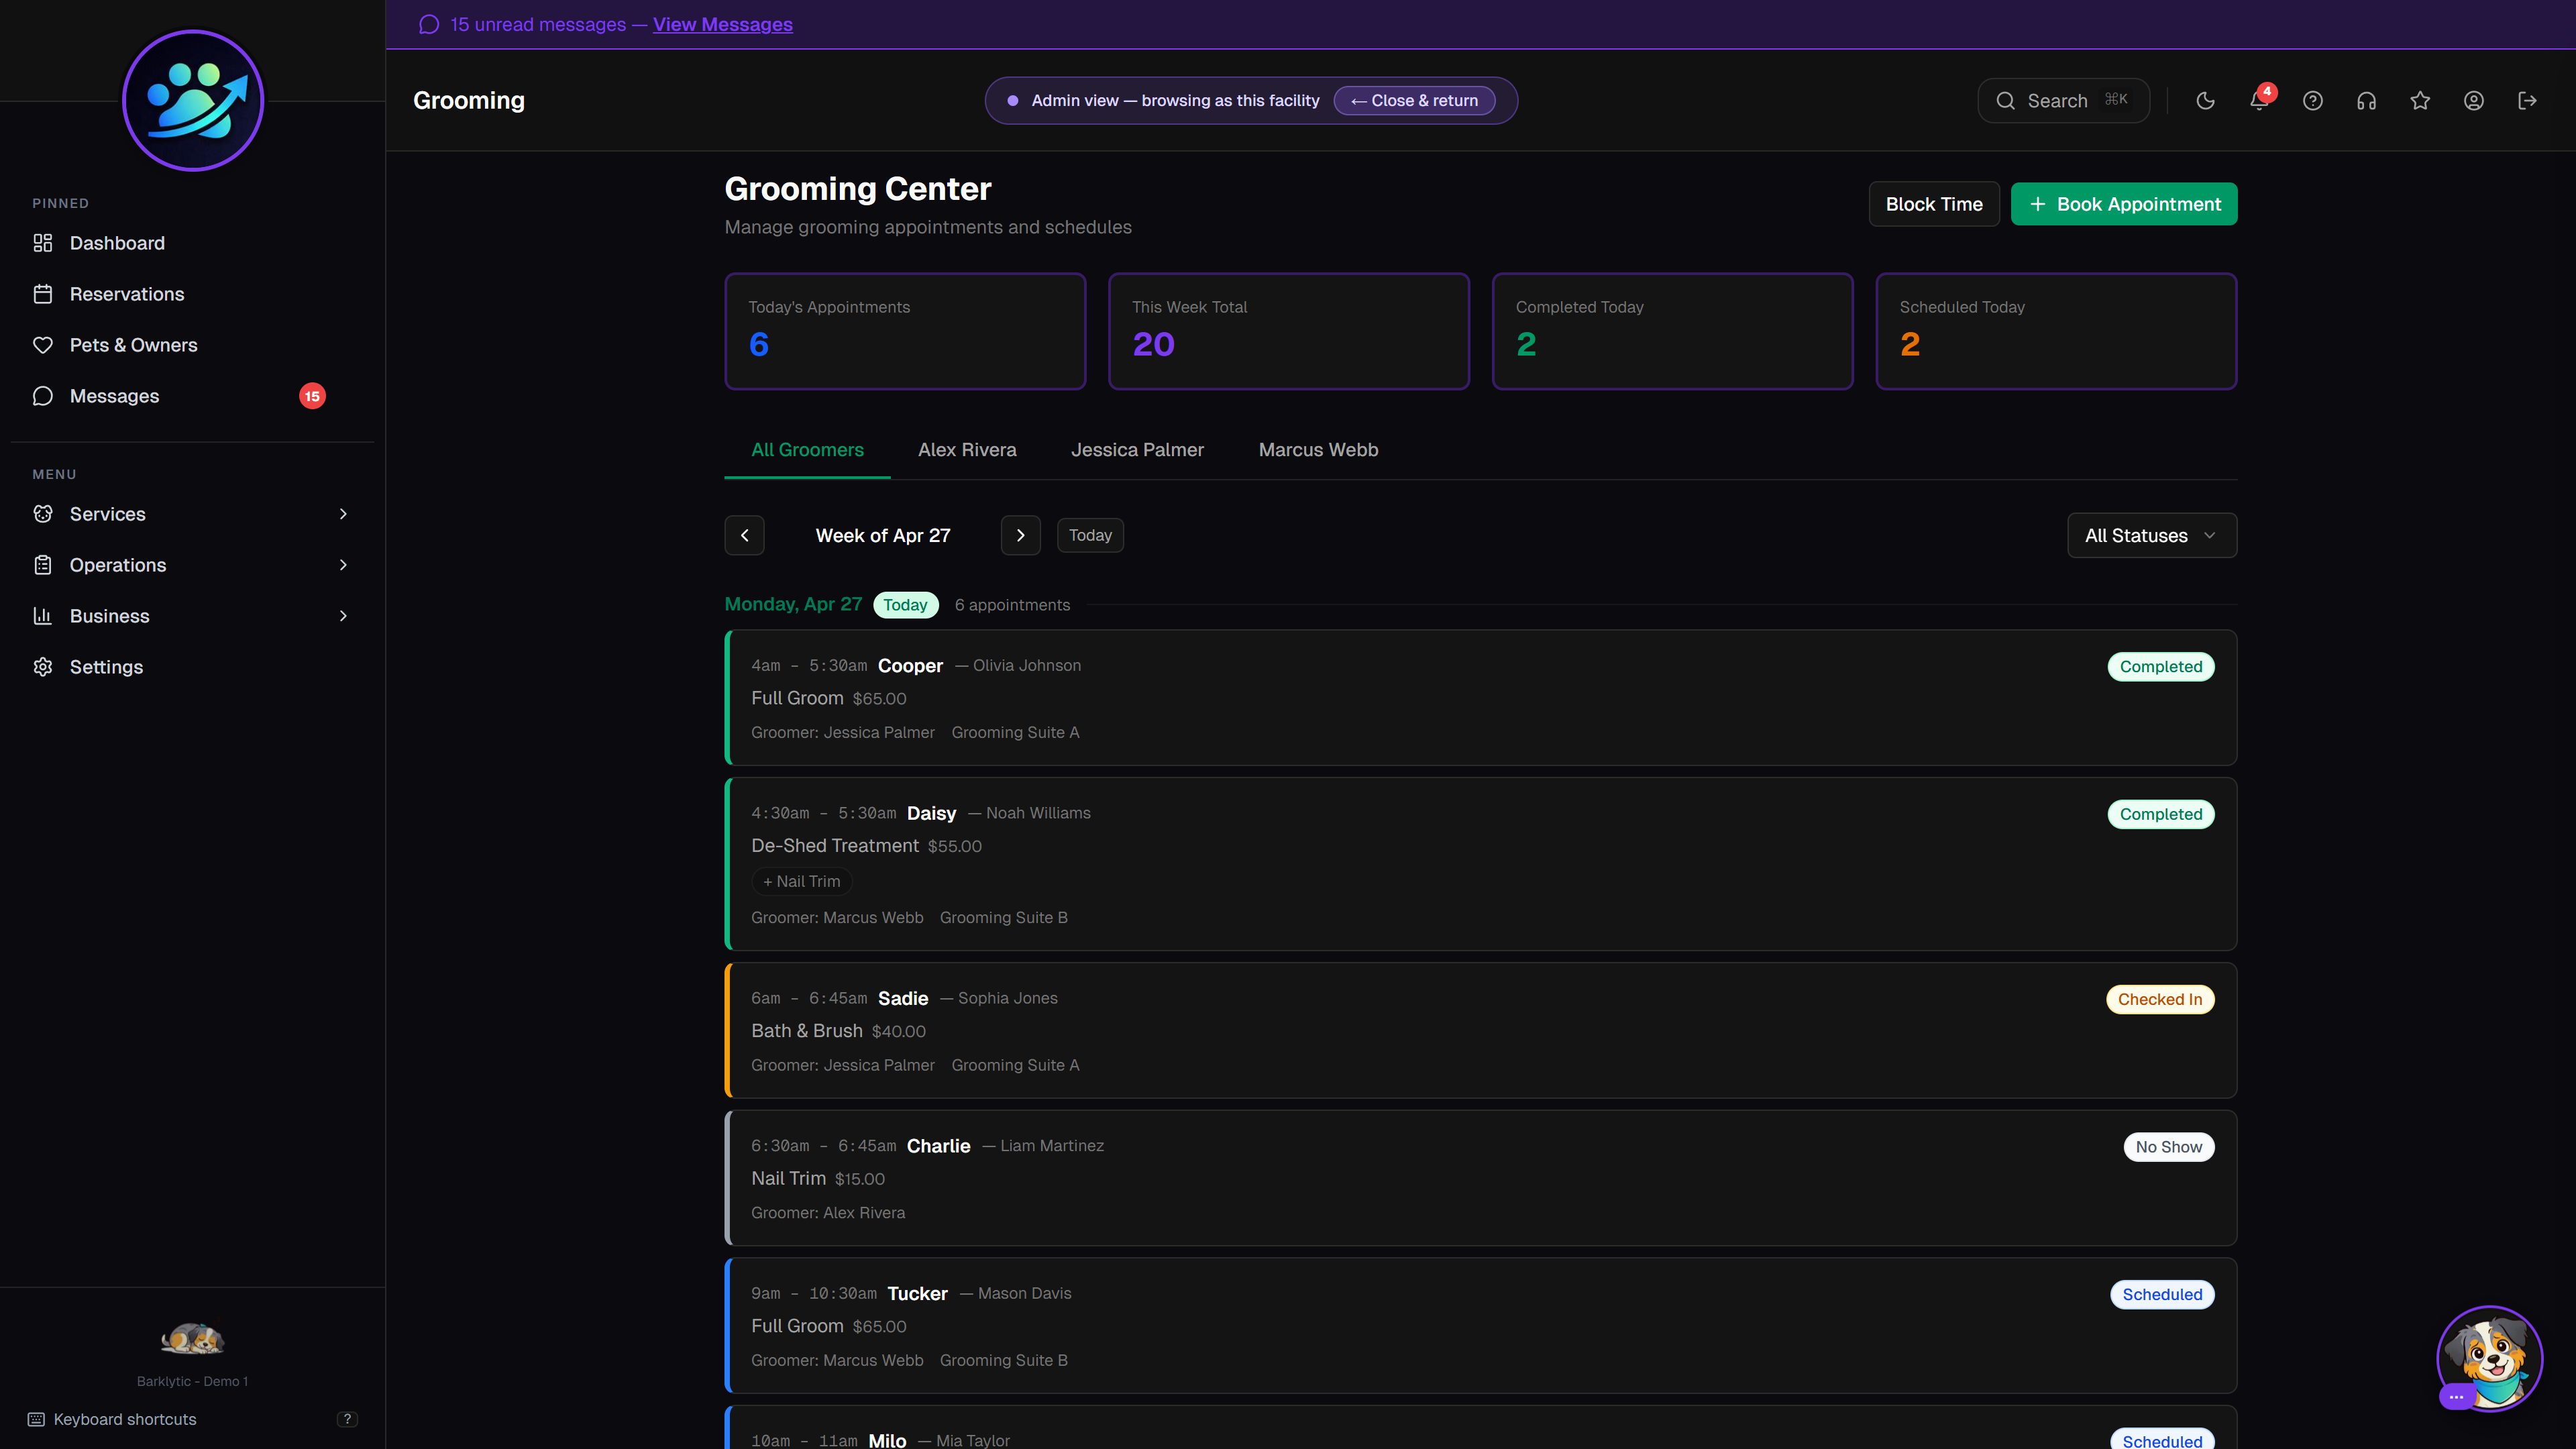Open the All Statuses filter dropdown
Viewport: 2576px width, 1449px height.
2151,535
